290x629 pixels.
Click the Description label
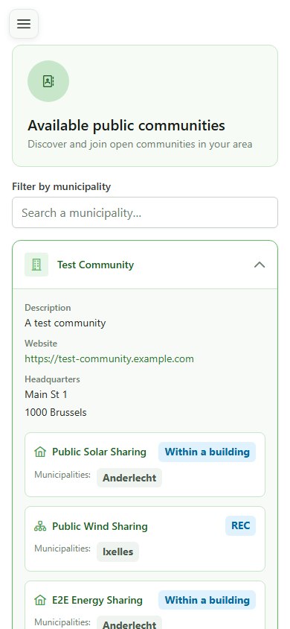pyautogui.click(x=48, y=308)
